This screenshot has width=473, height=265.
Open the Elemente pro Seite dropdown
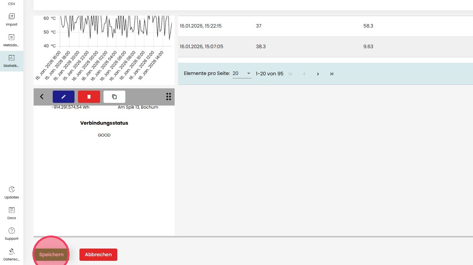click(242, 73)
